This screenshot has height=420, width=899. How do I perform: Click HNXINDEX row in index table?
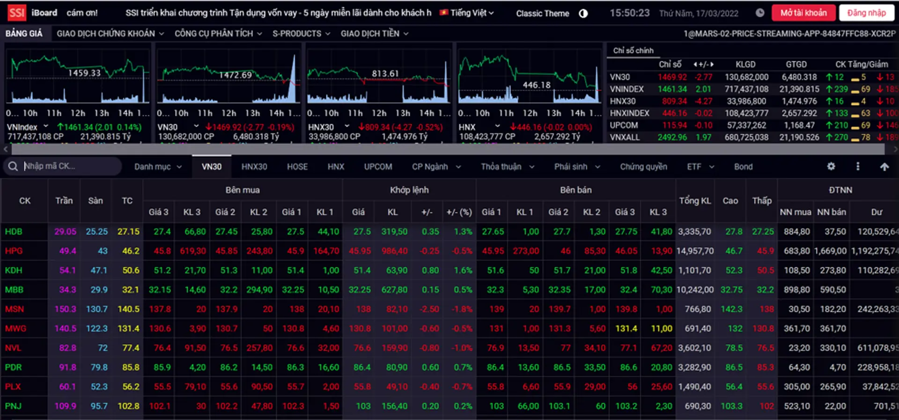pyautogui.click(x=753, y=113)
